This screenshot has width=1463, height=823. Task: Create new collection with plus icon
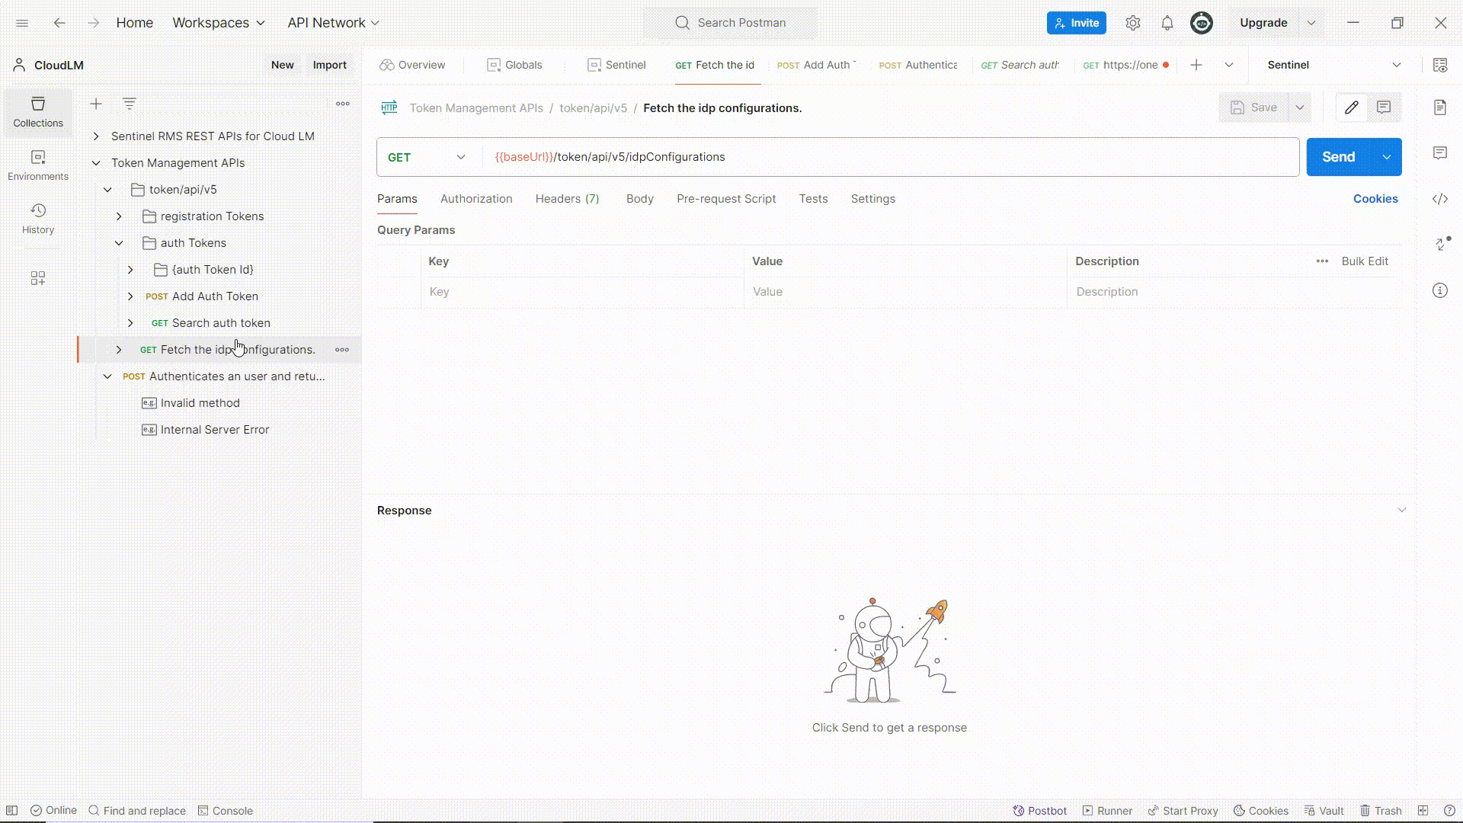click(x=96, y=104)
